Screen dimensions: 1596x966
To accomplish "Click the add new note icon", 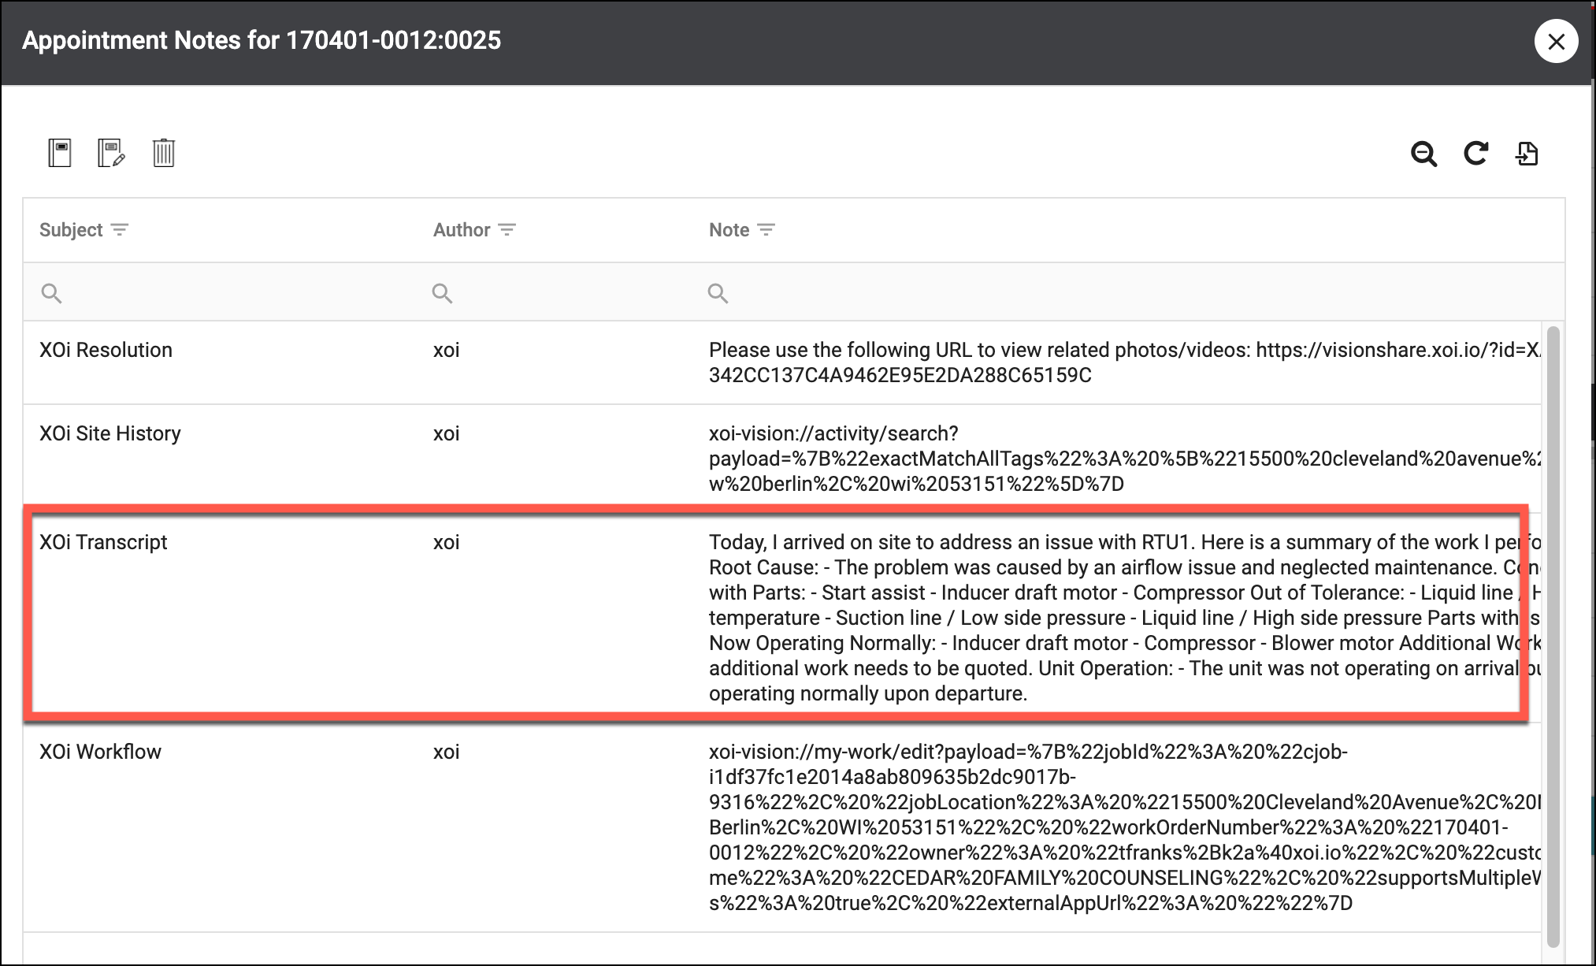I will pyautogui.click(x=60, y=153).
